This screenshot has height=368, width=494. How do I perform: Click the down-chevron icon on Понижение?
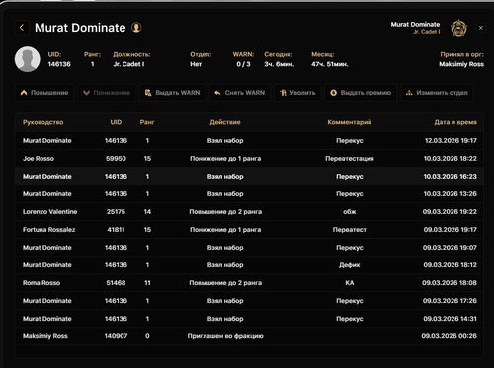click(x=86, y=93)
